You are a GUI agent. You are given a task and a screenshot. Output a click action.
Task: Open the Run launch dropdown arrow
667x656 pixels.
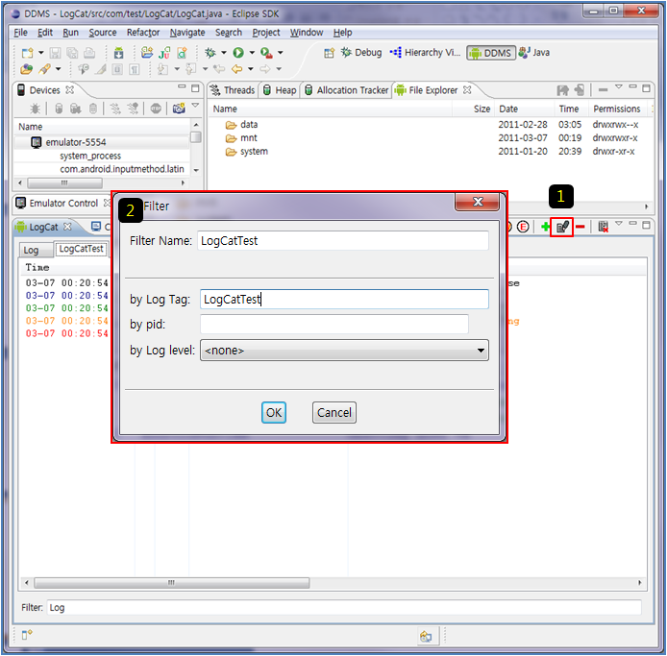pyautogui.click(x=252, y=53)
